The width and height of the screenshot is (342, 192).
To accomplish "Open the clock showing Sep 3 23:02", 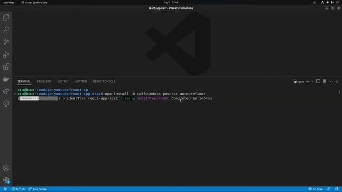I will [171, 2].
